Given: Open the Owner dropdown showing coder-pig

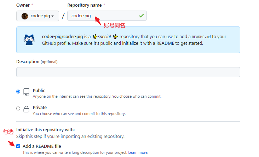Looking at the screenshot, I should click(38, 16).
